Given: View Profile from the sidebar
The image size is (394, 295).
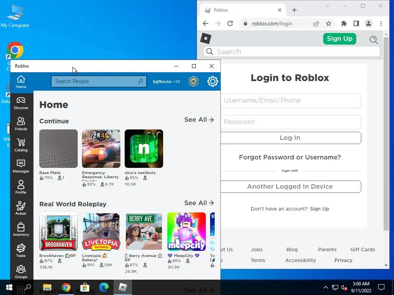Looking at the screenshot, I should click(21, 187).
